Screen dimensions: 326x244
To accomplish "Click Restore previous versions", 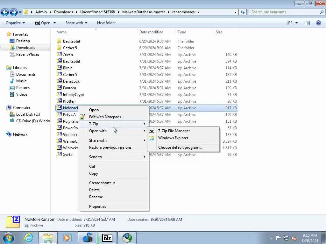I will [x=110, y=147].
